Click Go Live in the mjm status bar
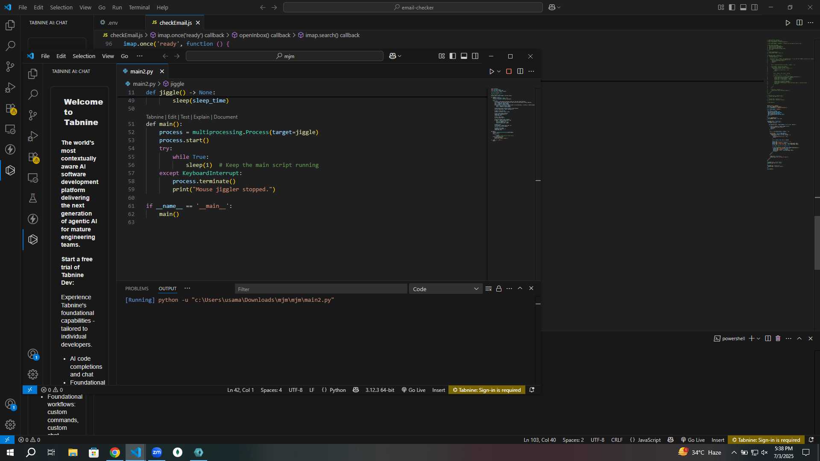 click(x=413, y=390)
